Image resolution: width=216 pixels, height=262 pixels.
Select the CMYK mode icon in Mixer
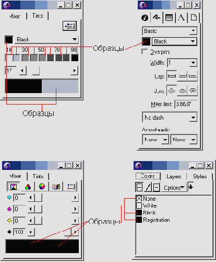point(14,187)
